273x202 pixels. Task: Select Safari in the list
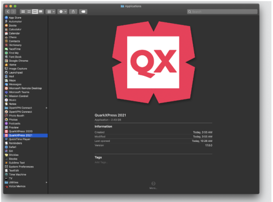point(26,147)
